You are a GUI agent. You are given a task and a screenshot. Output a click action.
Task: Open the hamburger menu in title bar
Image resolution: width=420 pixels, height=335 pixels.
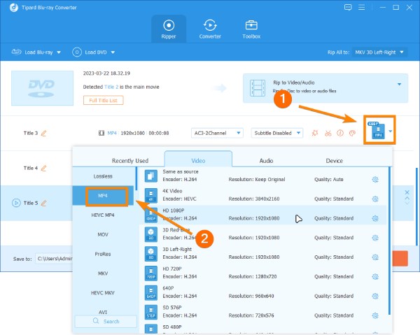pyautogui.click(x=362, y=8)
